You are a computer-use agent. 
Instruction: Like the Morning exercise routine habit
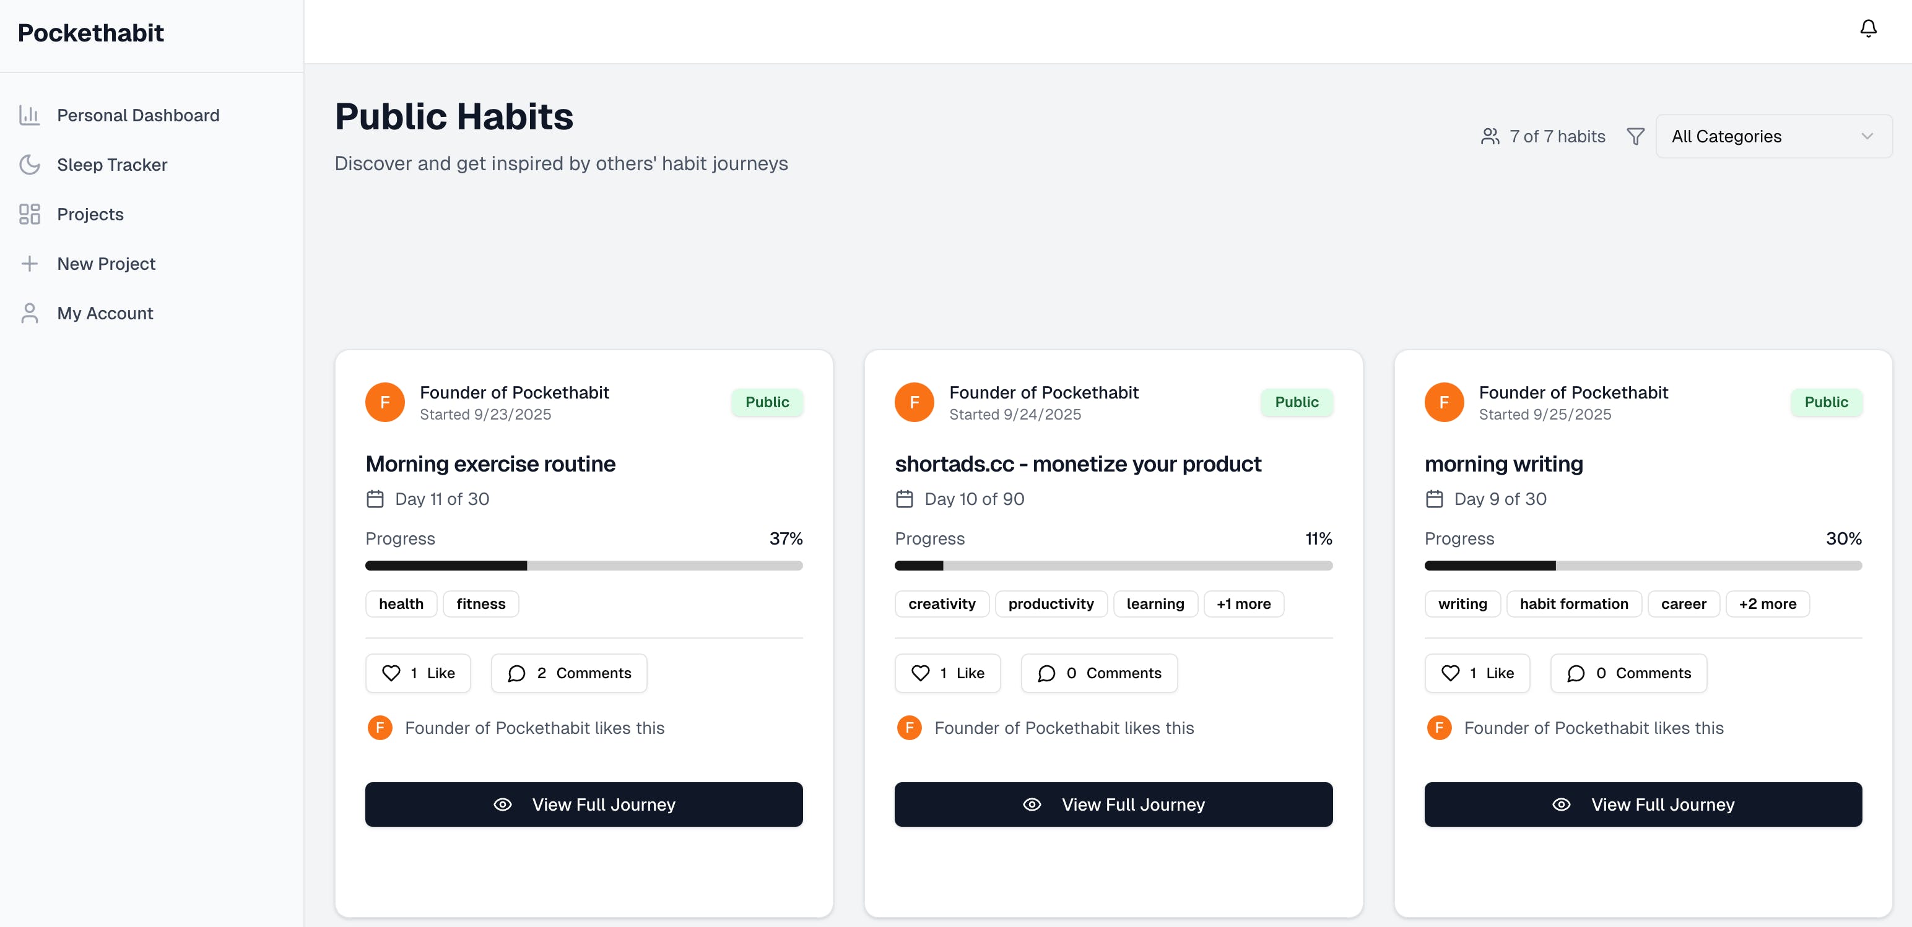point(418,673)
